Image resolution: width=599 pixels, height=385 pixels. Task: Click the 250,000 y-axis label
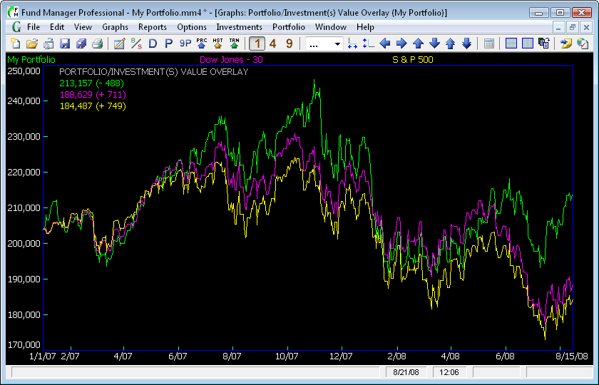(24, 71)
